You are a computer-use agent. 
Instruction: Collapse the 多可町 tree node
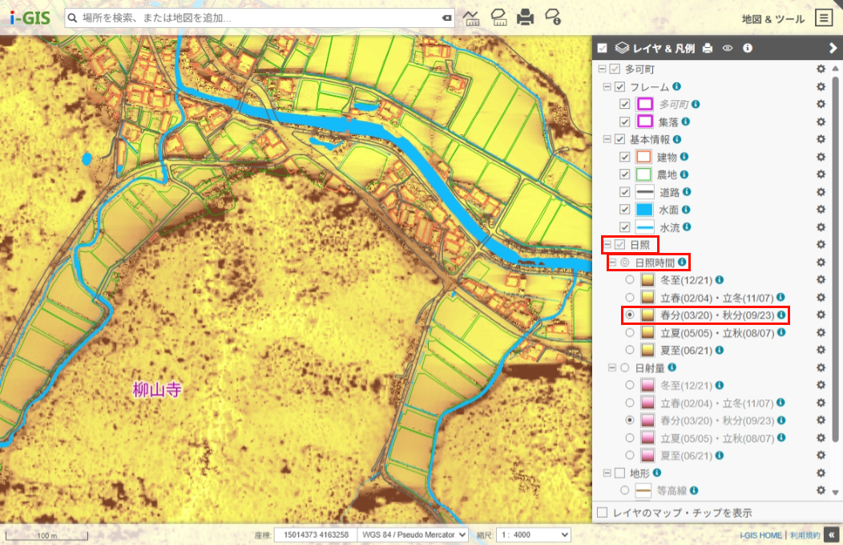coord(602,69)
